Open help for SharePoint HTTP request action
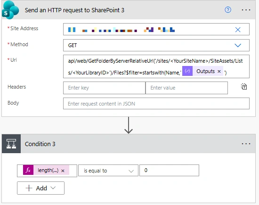Image resolution: width=259 pixels, height=205 pixels. pyautogui.click(x=228, y=10)
